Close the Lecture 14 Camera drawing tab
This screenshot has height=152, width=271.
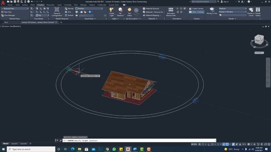(x=56, y=22)
